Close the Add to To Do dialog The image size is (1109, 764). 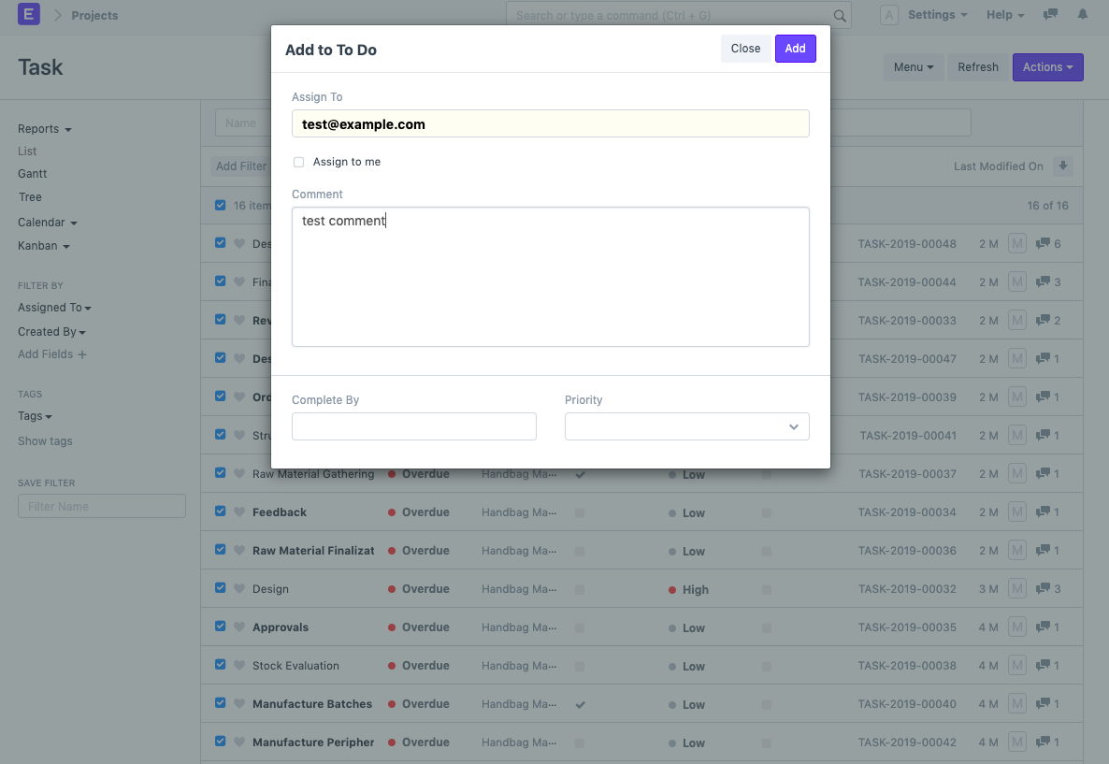[745, 49]
